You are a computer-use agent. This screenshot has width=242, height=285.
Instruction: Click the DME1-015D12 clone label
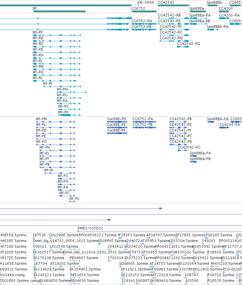[90, 228]
